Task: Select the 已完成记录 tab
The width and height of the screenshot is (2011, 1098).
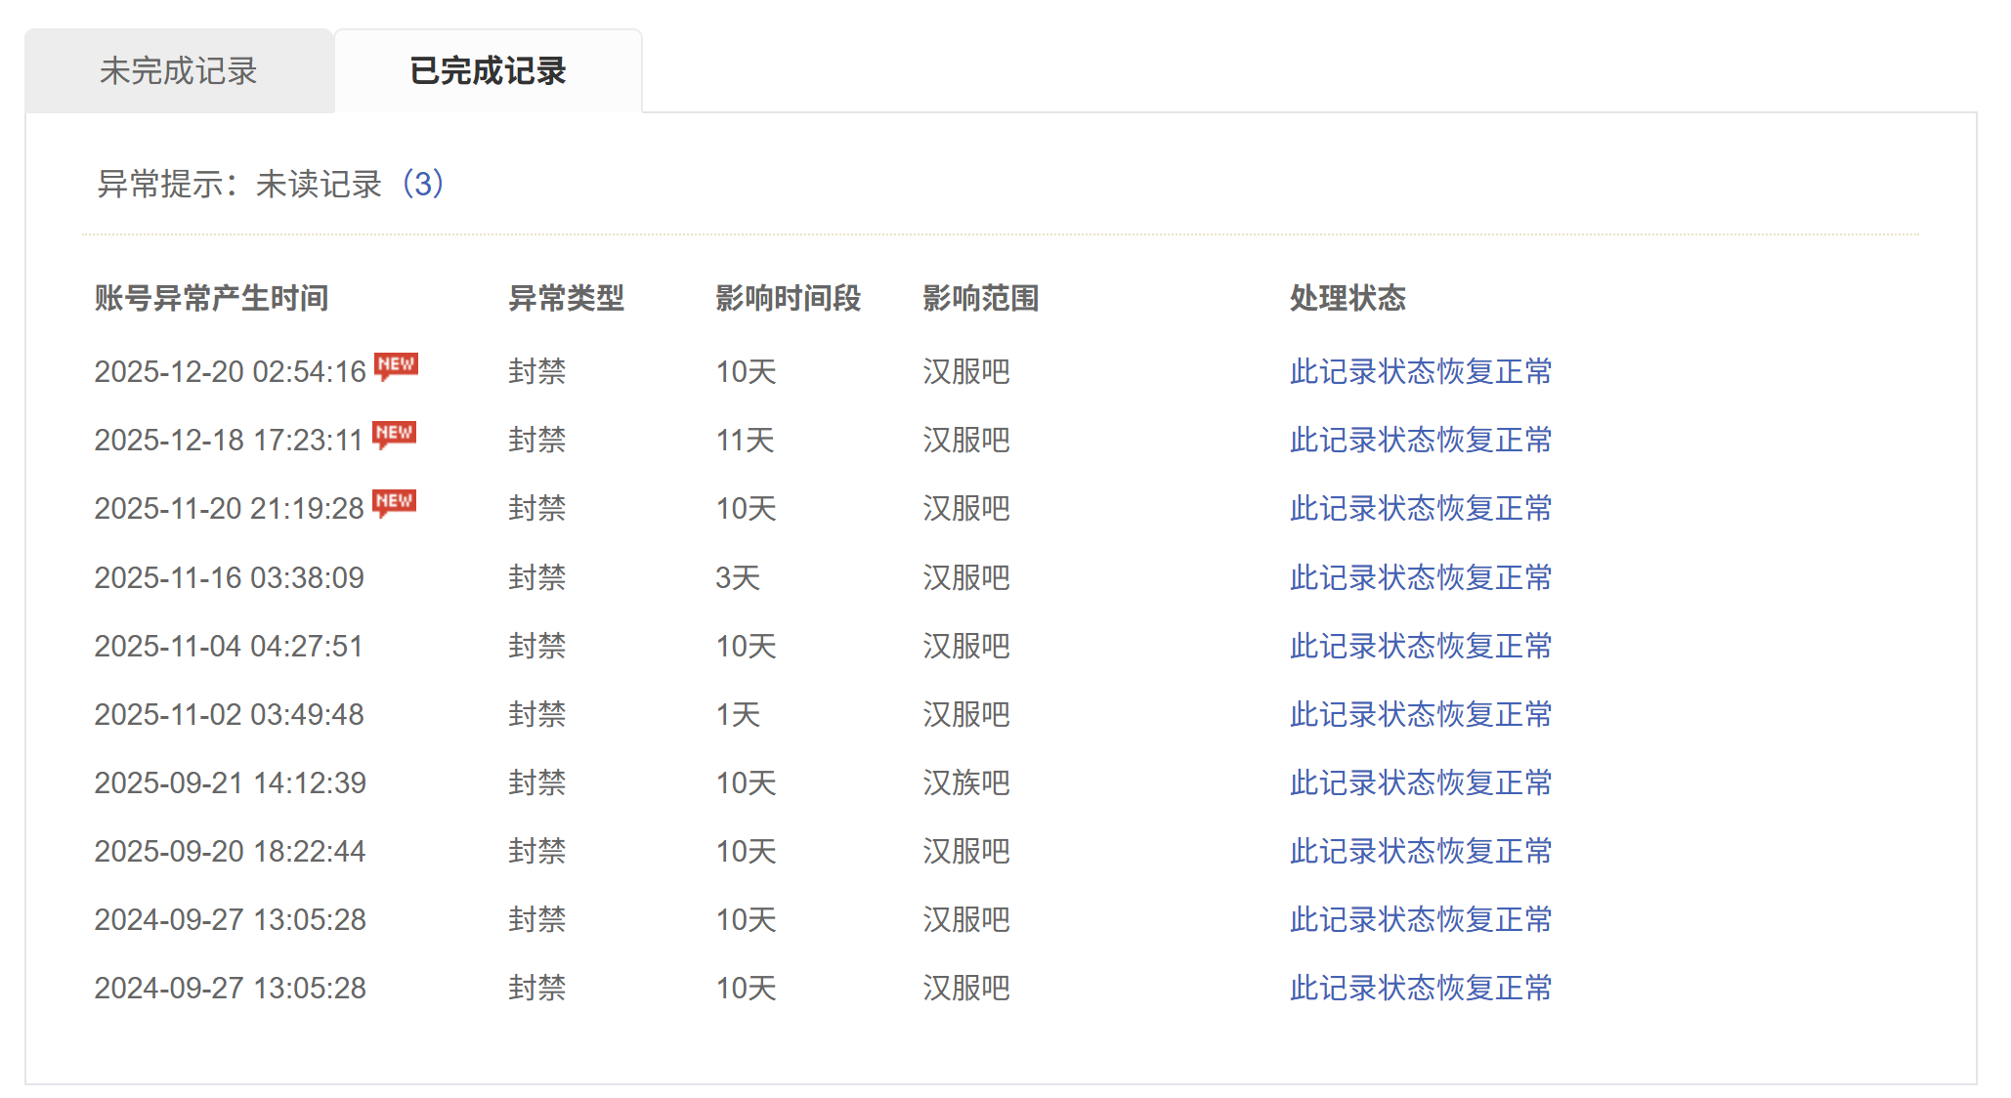Action: pos(488,71)
